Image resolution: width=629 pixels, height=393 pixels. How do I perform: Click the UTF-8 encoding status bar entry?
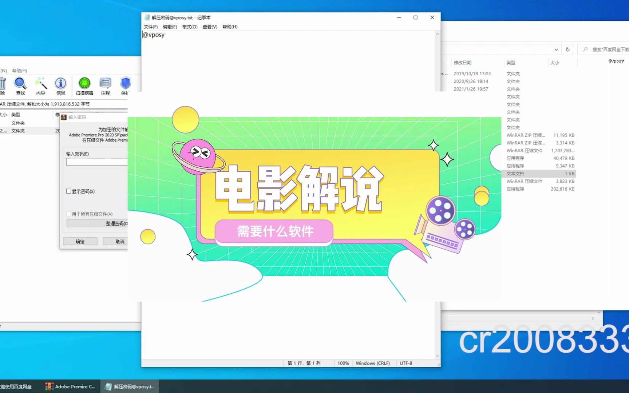tap(406, 363)
